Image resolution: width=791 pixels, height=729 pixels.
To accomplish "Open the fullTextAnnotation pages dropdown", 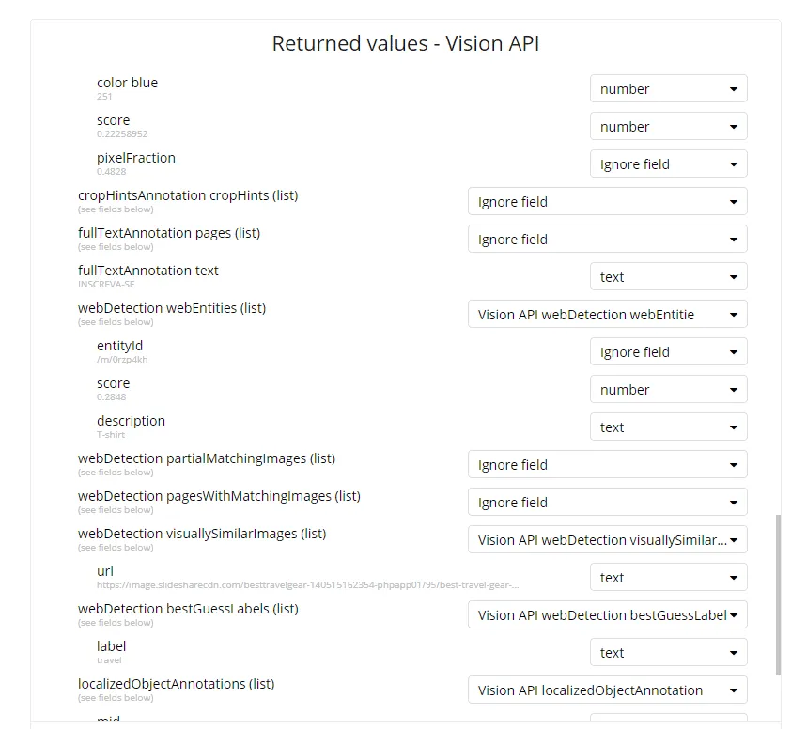I will coord(607,240).
